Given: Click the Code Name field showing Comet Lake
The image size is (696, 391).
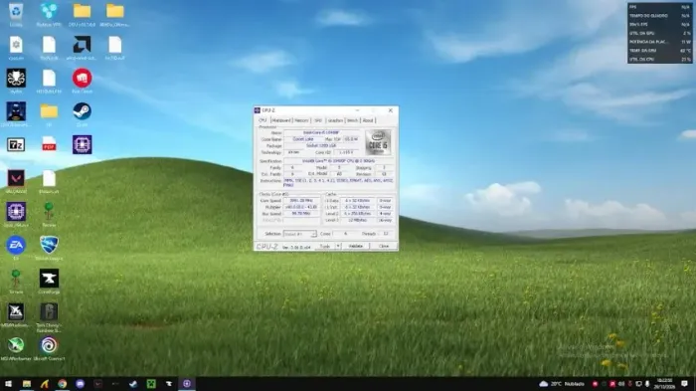Looking at the screenshot, I should click(x=303, y=139).
